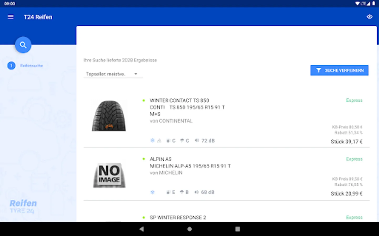Viewport: 379px width, 236px height.
Task: Select the SP WINTER RESPONSE 2 title
Action: (178, 218)
